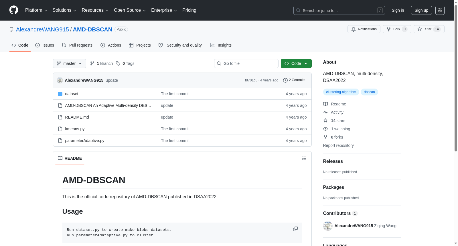Open the GitHub homepage logo

[x=14, y=10]
